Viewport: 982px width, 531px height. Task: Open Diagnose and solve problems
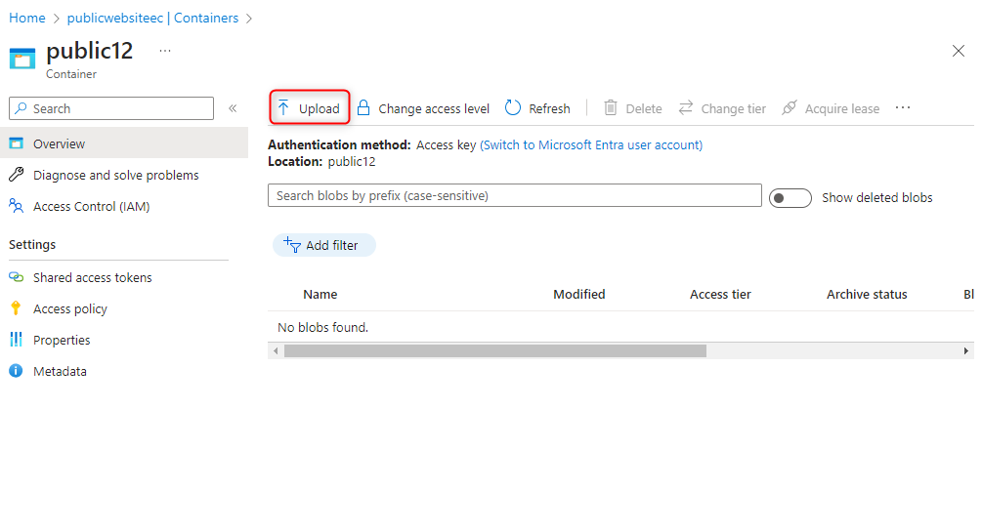coord(115,176)
